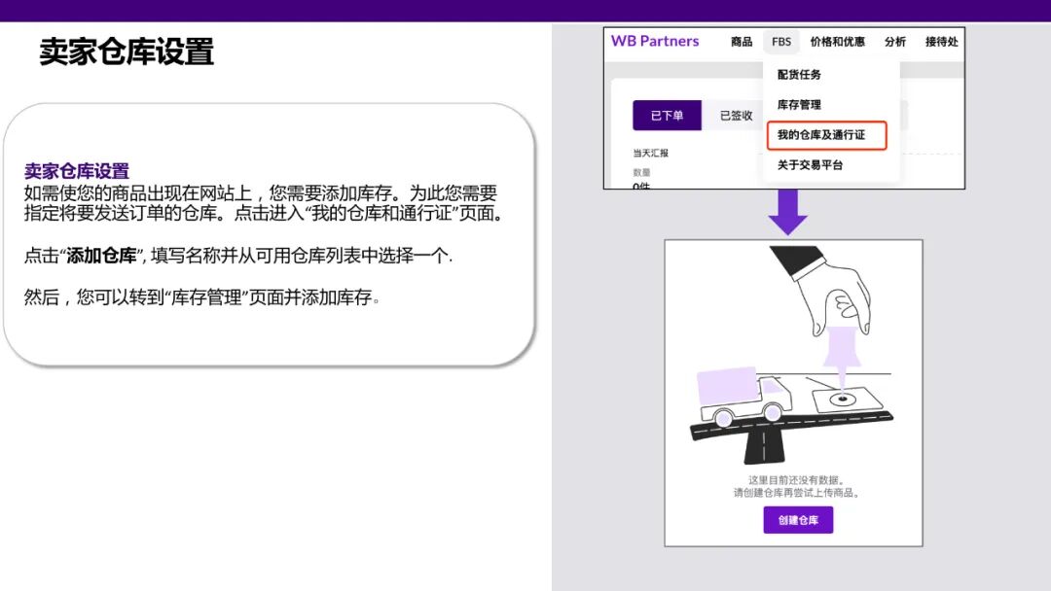Click the 分析 navigation item
The image size is (1051, 591).
click(894, 42)
